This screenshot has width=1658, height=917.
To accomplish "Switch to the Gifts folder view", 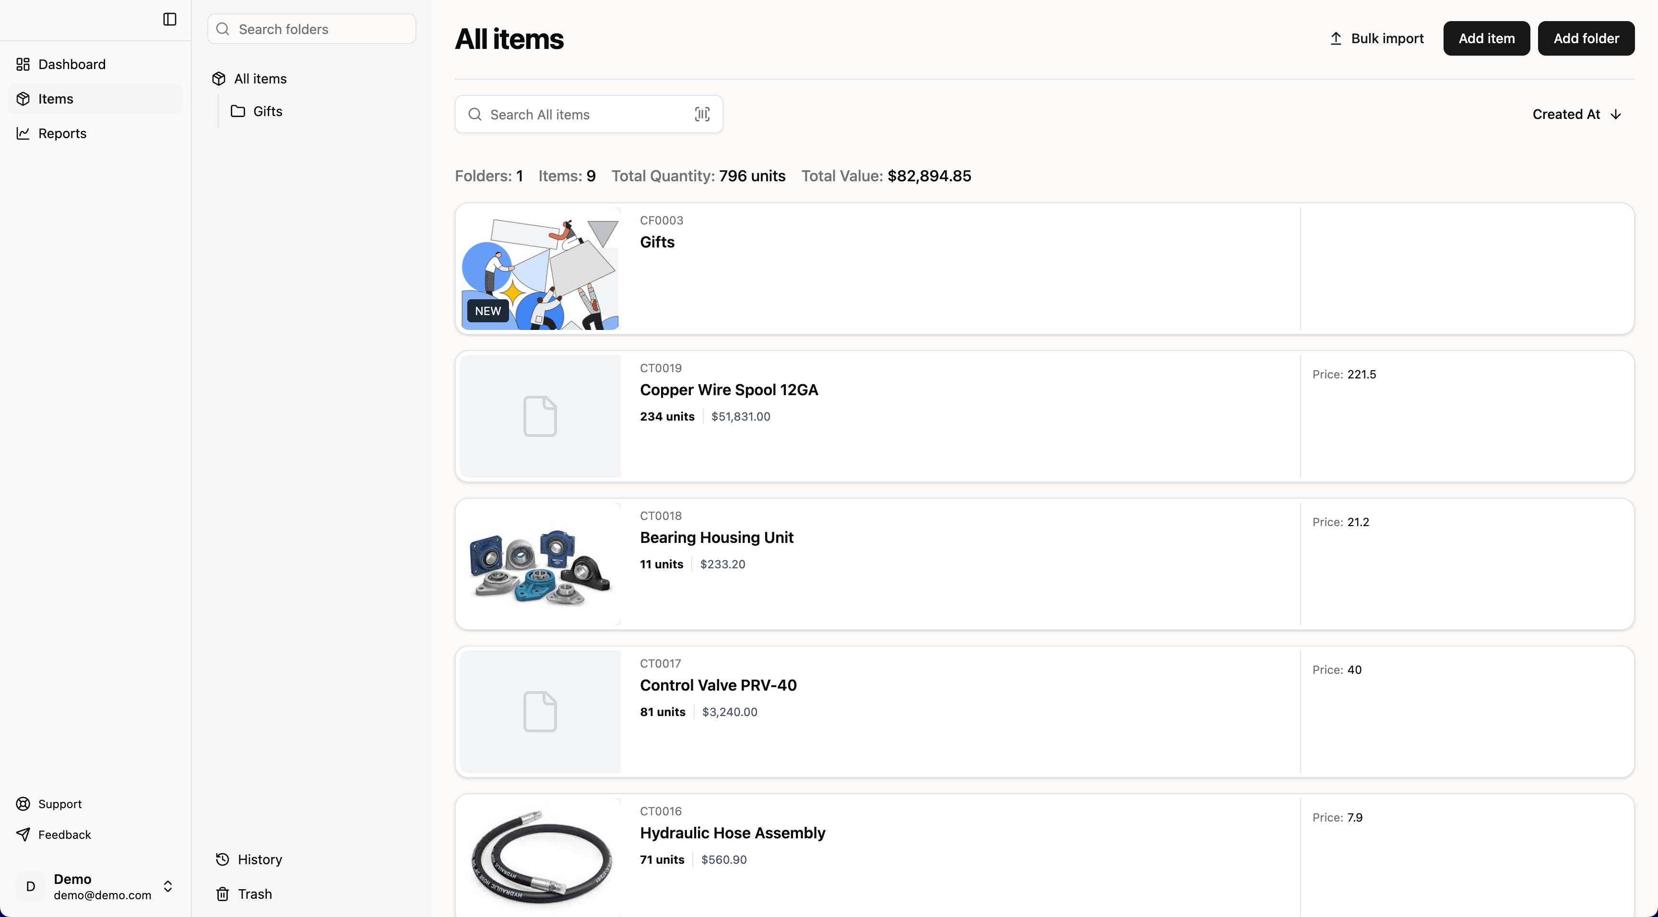I will point(266,111).
